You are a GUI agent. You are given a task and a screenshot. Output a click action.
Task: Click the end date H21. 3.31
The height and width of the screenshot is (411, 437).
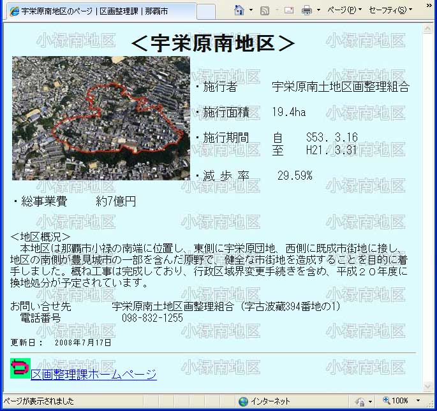tap(331, 150)
